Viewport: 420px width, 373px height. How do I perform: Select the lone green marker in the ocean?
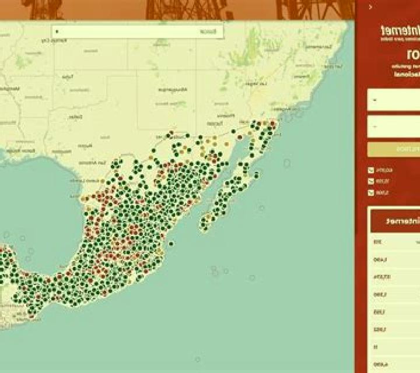[171, 244]
